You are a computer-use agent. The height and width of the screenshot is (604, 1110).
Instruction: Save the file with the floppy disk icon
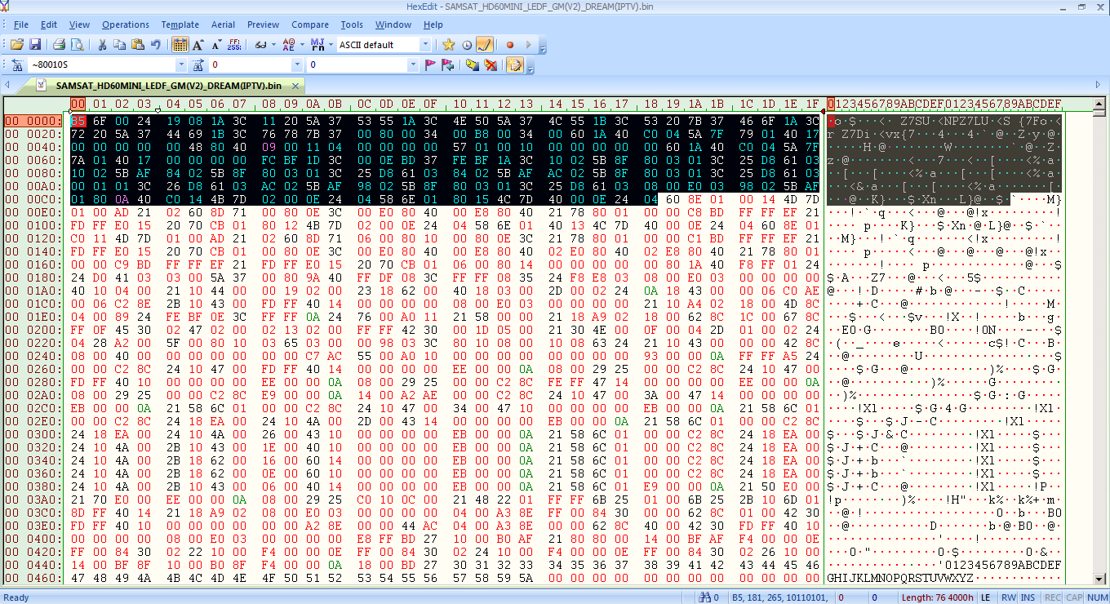(35, 45)
